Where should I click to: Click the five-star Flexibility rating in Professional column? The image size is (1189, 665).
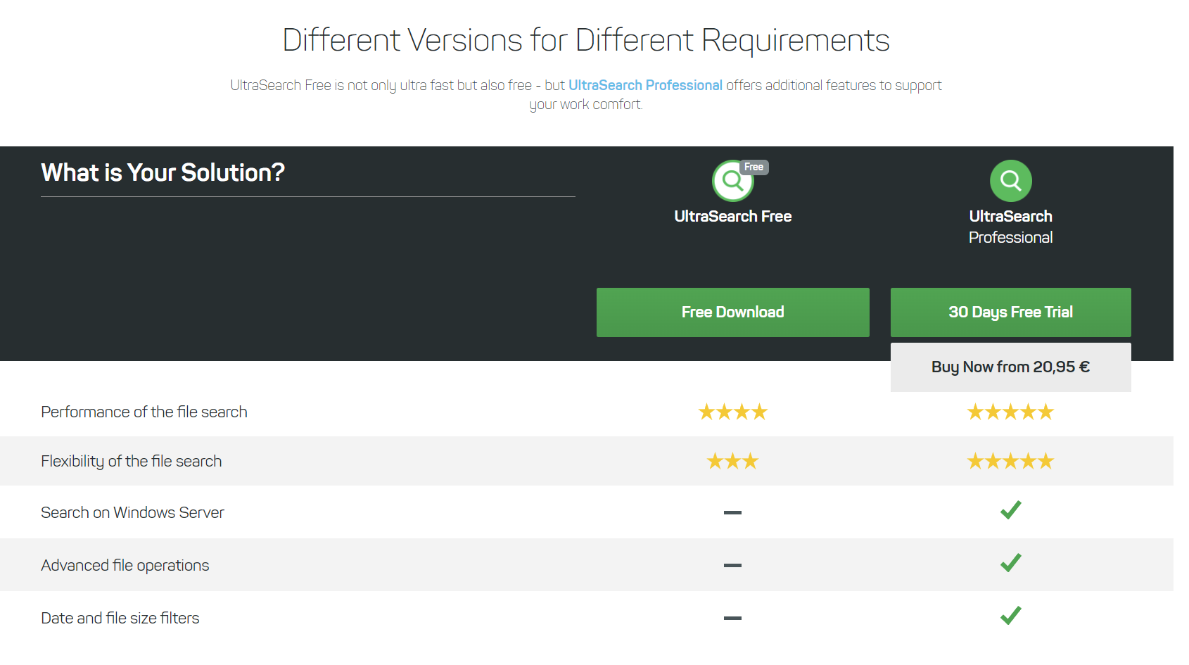1010,461
